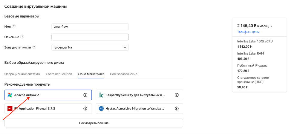291x134 pixels.
Task: Switch to Пользовательские tab
Action: tap(123, 74)
